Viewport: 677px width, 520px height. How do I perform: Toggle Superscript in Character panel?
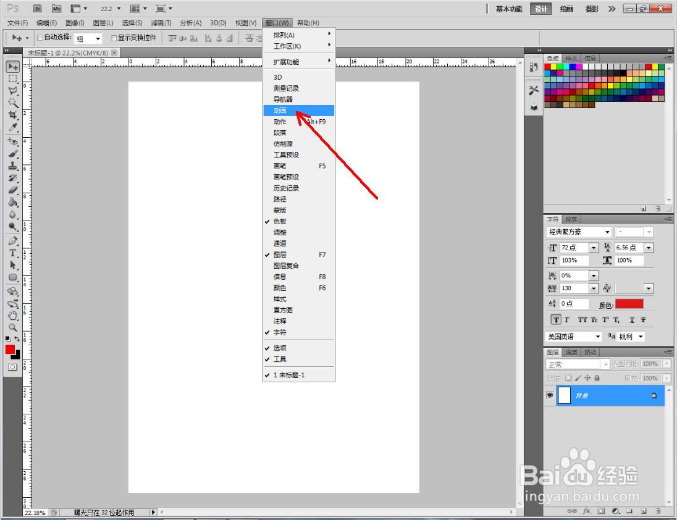605,320
